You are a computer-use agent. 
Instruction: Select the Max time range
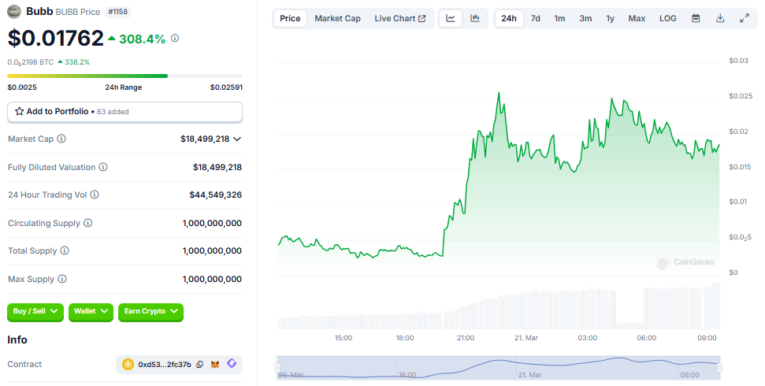tap(637, 19)
